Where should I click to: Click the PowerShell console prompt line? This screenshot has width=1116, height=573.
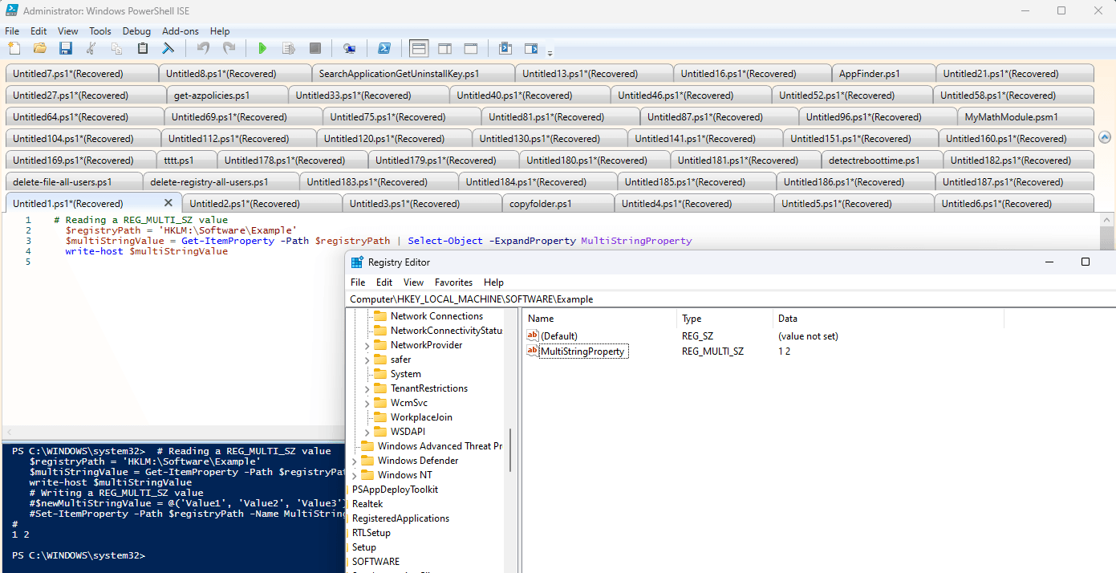79,555
